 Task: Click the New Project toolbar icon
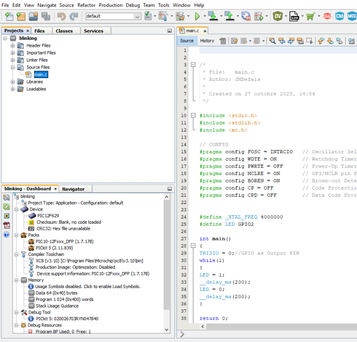pos(21,16)
